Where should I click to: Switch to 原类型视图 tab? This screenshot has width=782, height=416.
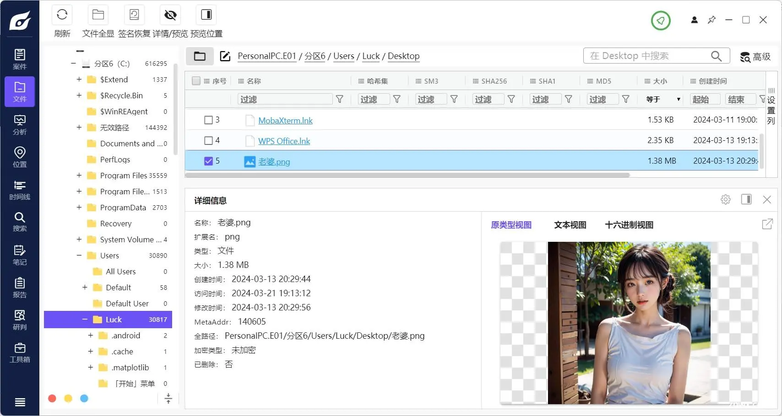coord(511,225)
